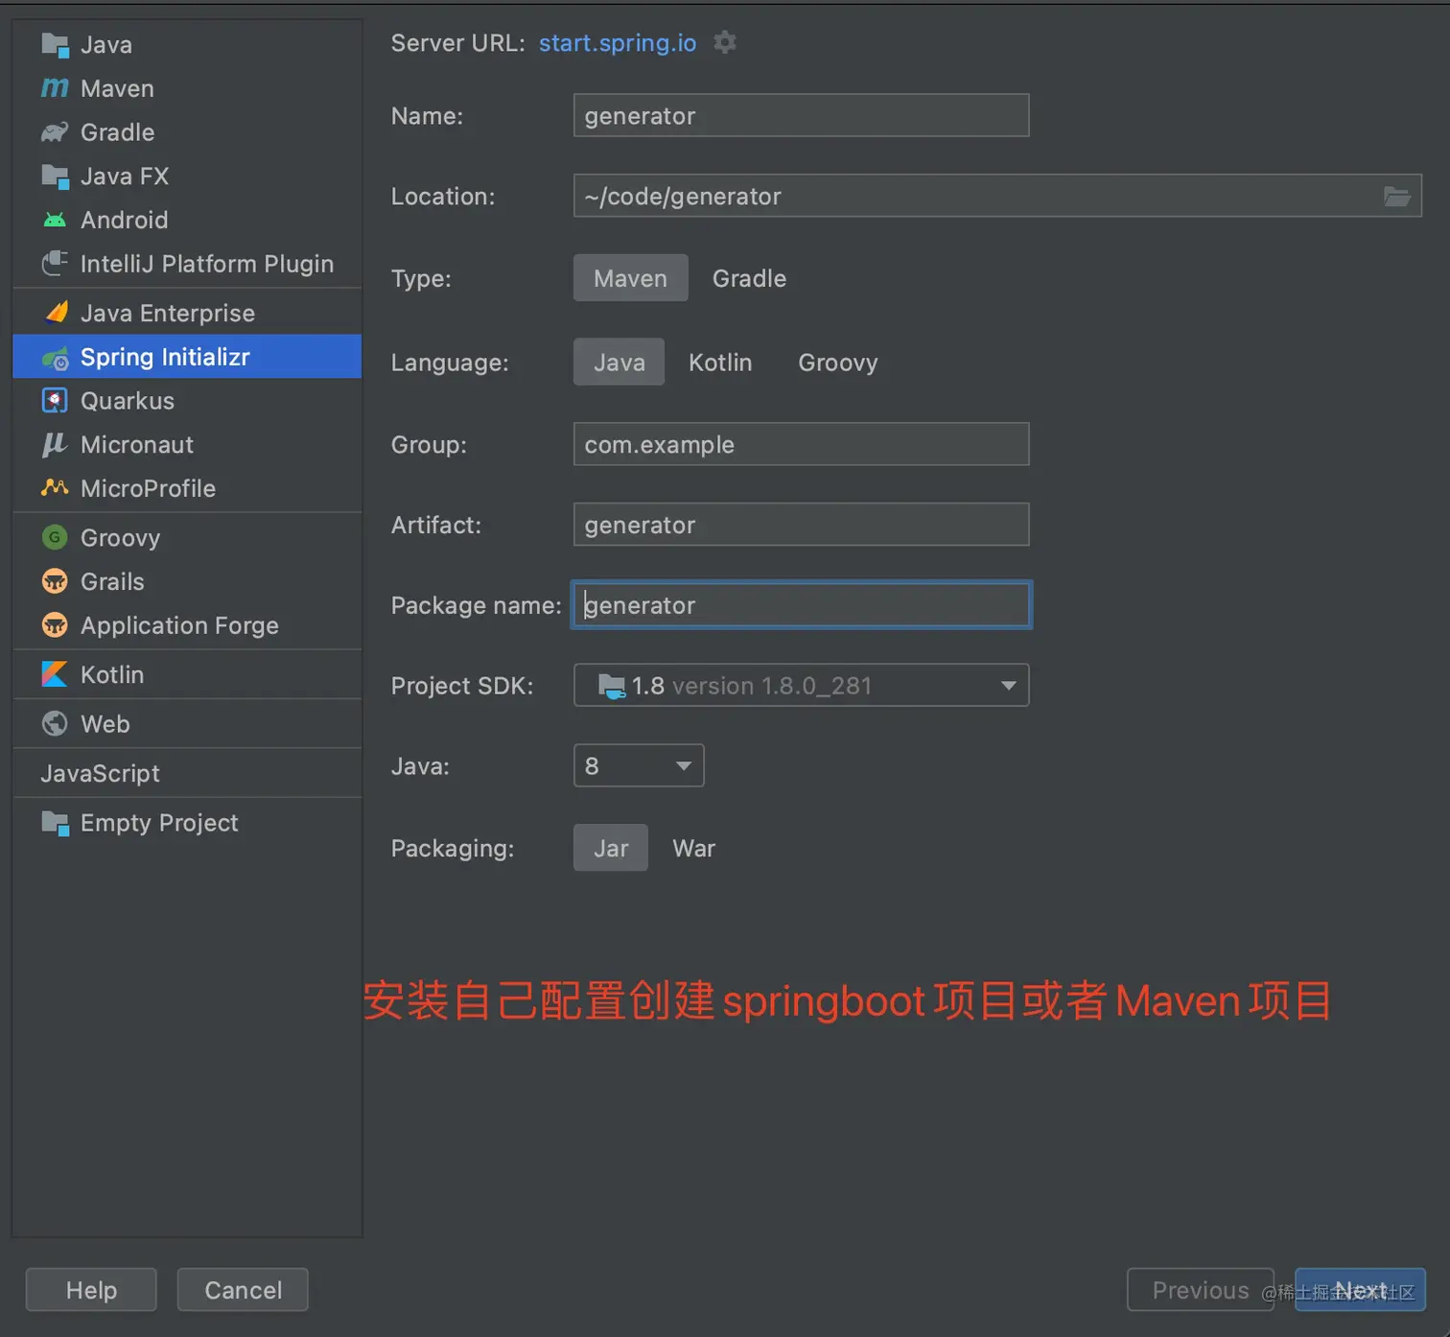1450x1337 pixels.
Task: Open the start.spring.io link
Action: 618,43
